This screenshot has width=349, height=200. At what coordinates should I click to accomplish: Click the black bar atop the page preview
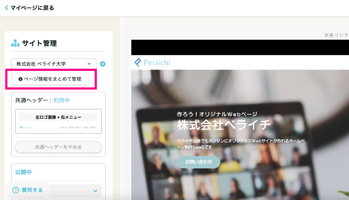(x=240, y=47)
